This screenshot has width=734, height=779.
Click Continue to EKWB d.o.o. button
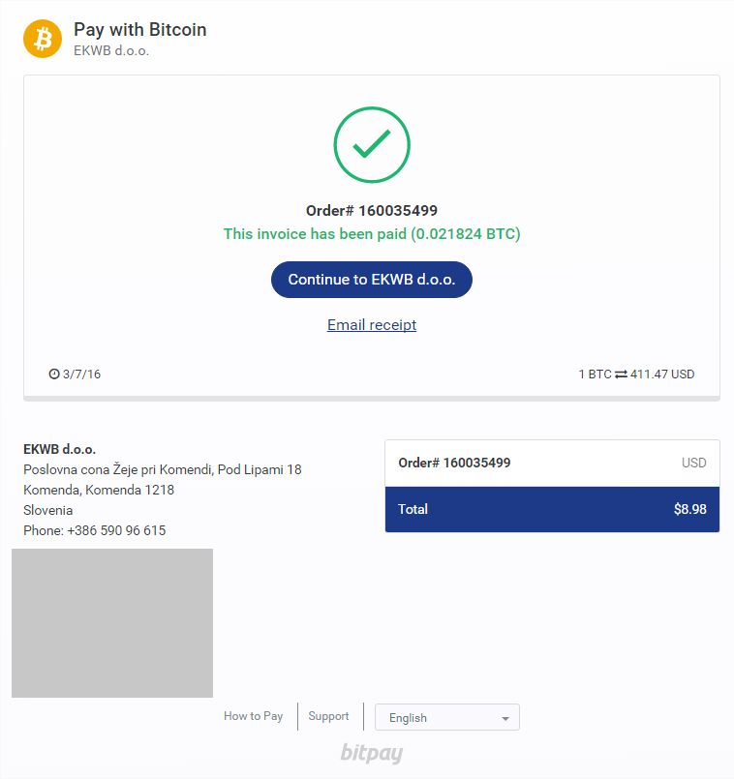point(372,280)
